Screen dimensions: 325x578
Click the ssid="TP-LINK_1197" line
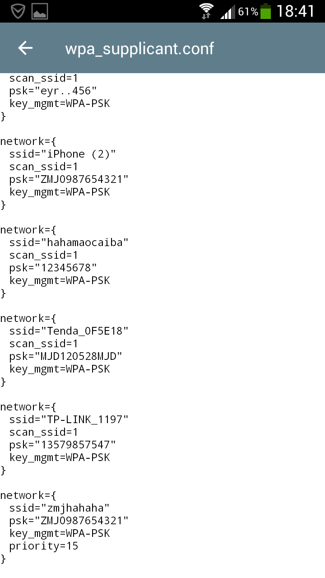[x=69, y=420]
